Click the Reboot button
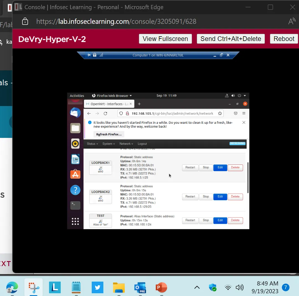The height and width of the screenshot is (296, 299). click(284, 39)
